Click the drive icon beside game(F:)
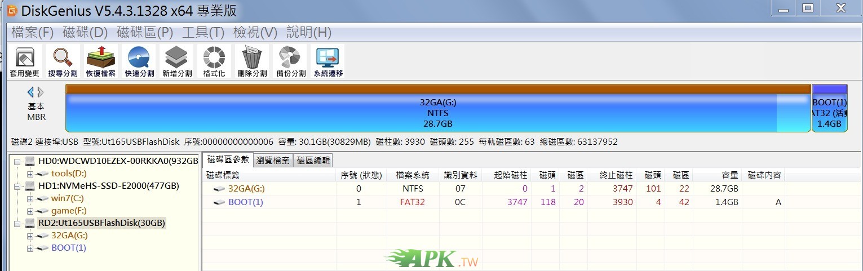The width and height of the screenshot is (863, 271). 43,211
